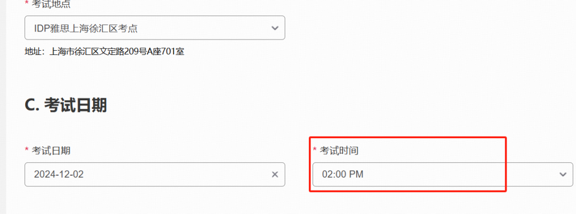The width and height of the screenshot is (576, 214).
Task: Click empty area inside 考试时间 box right of 02:00 PM
Action: 459,175
